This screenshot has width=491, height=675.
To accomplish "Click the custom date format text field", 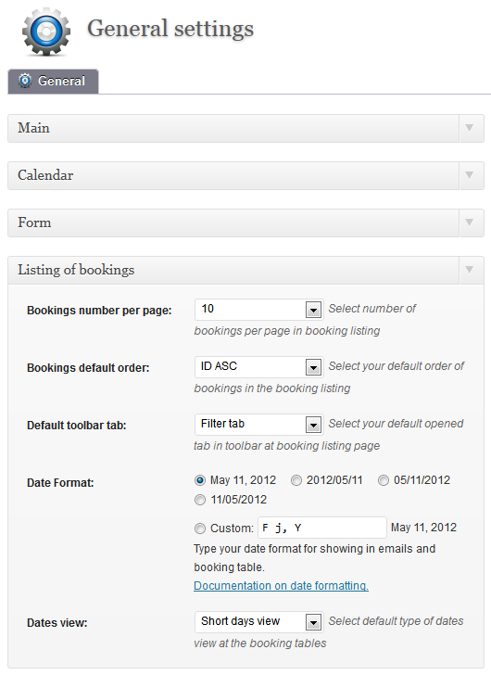I will pyautogui.click(x=322, y=528).
